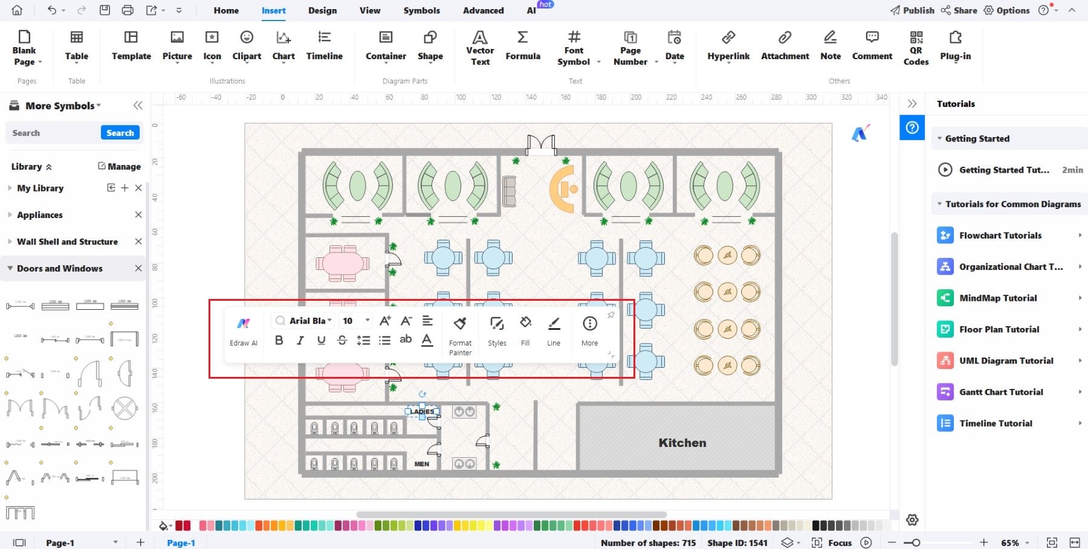Open the Getting Started Tutorial video
1088x549 pixels.
coord(1009,170)
